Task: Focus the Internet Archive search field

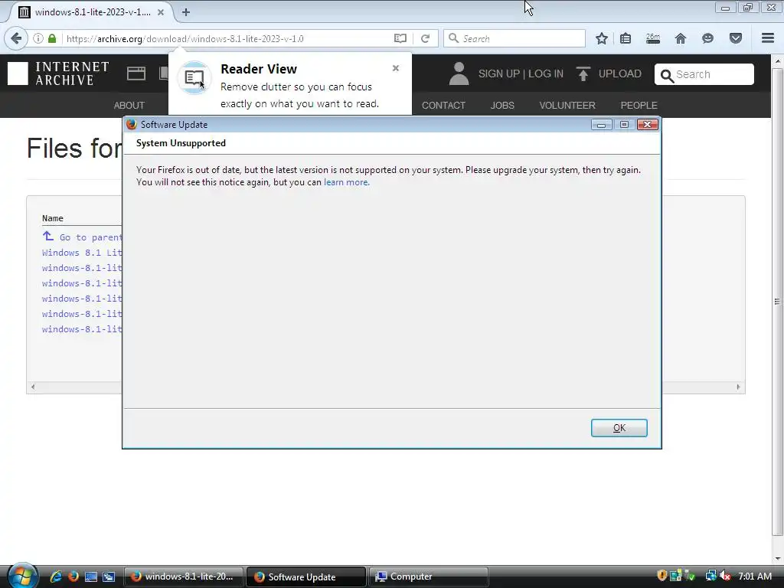Action: click(x=704, y=74)
